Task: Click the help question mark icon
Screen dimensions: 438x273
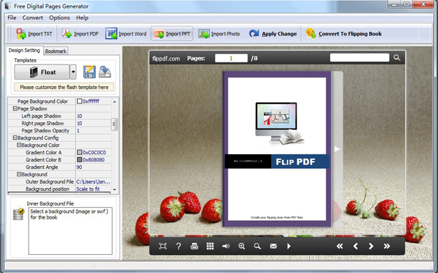Action: click(x=179, y=246)
